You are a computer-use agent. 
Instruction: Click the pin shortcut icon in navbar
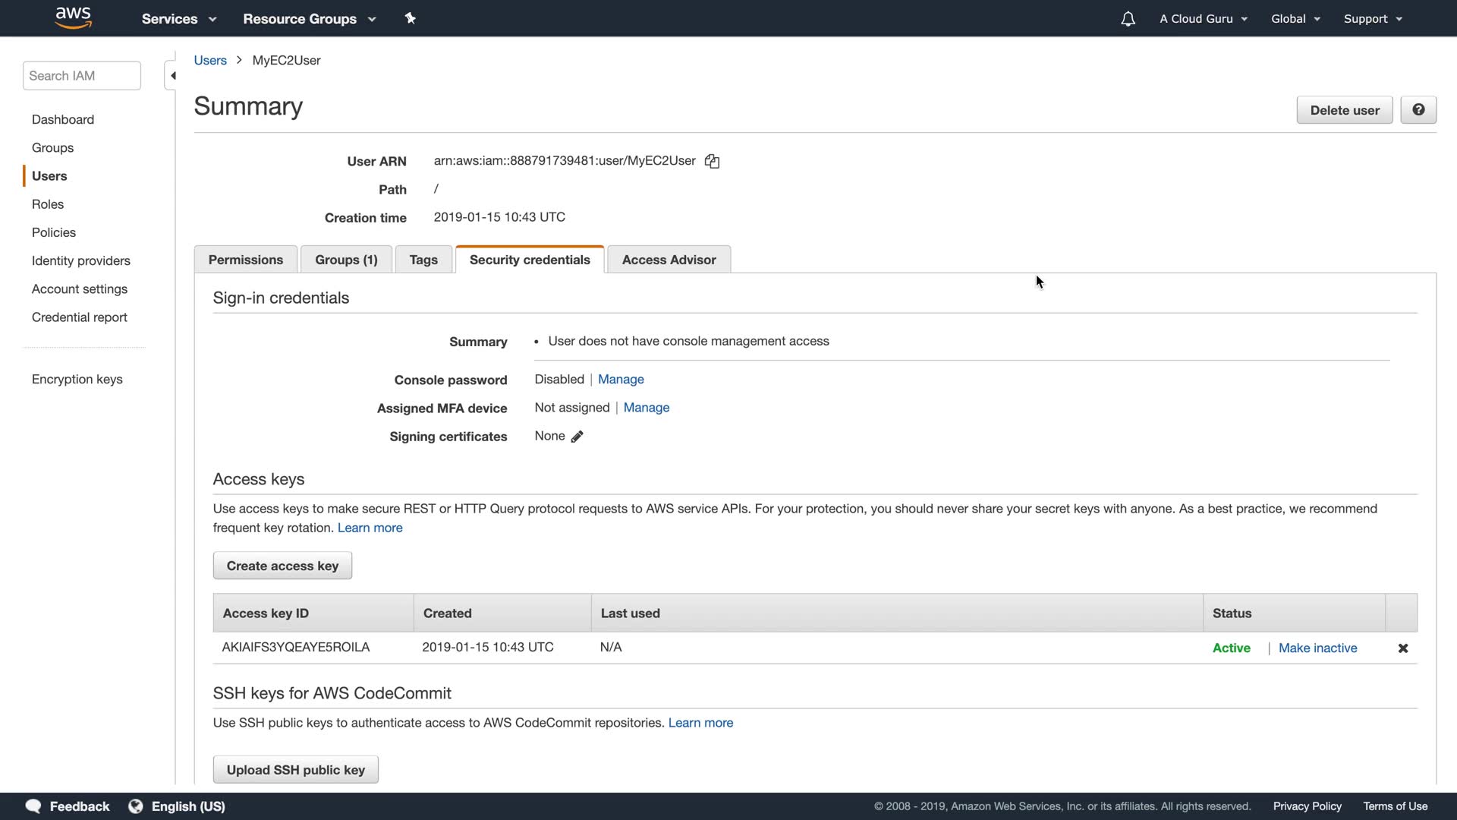click(x=410, y=18)
